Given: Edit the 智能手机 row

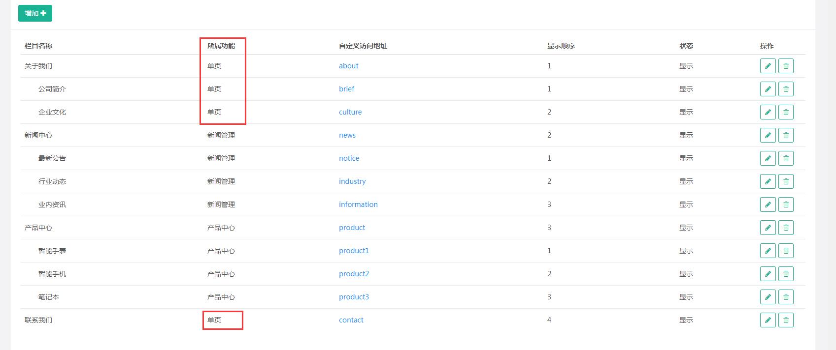Looking at the screenshot, I should [768, 274].
